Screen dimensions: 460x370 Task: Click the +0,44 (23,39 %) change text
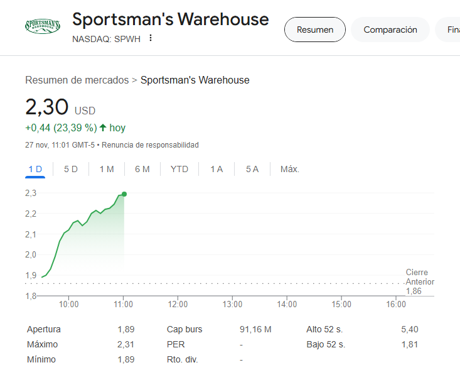tap(61, 128)
